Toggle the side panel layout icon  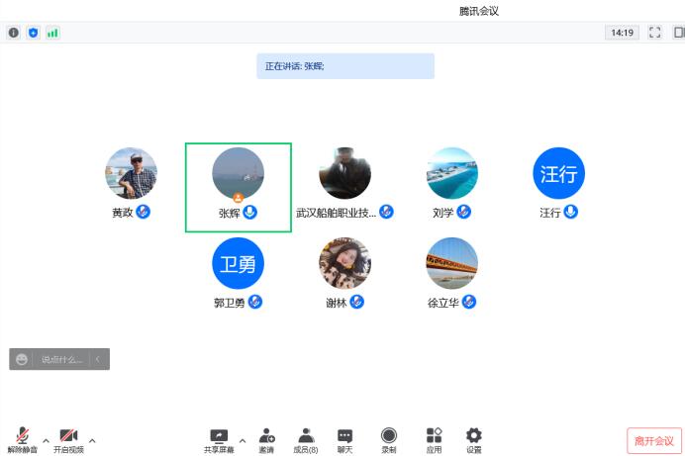tap(679, 33)
